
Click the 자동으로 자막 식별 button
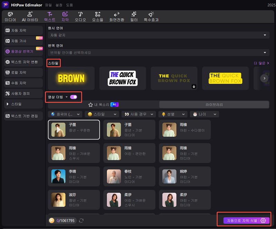click(x=240, y=220)
